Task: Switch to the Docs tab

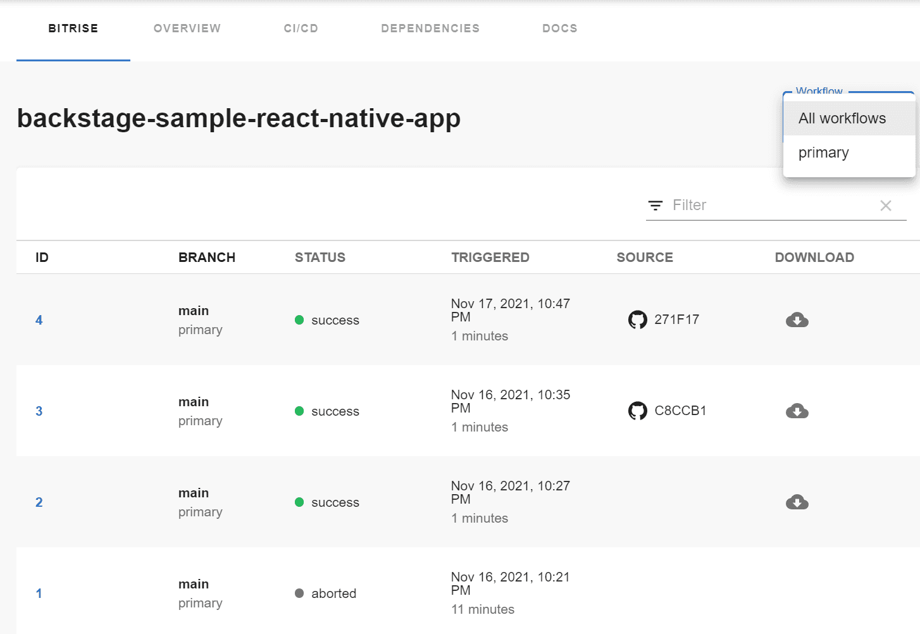Action: [x=560, y=28]
